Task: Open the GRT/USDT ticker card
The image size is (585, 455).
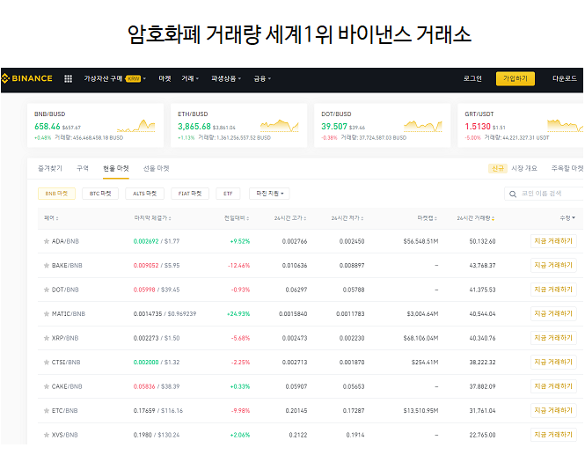Action: tap(521, 126)
